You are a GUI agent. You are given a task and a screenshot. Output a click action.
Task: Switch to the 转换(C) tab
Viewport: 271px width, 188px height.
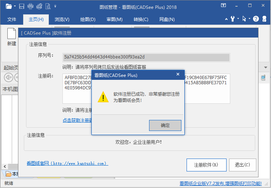tap(141, 19)
